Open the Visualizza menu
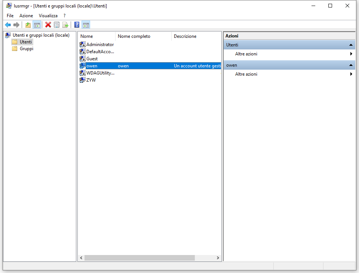Screen dimensions: 359x273 (x=48, y=16)
